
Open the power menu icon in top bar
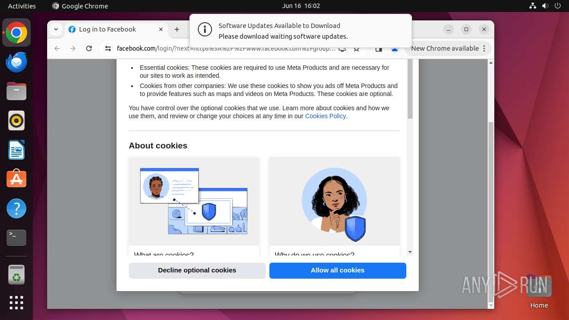(x=558, y=6)
